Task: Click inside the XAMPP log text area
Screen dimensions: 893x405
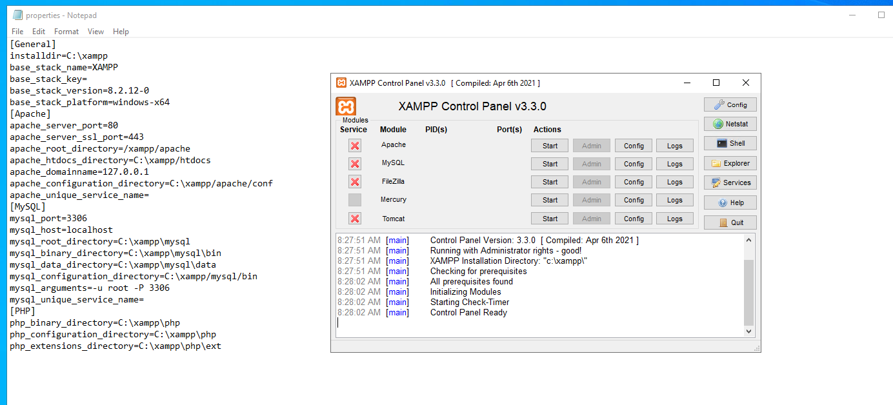Action: [x=539, y=285]
